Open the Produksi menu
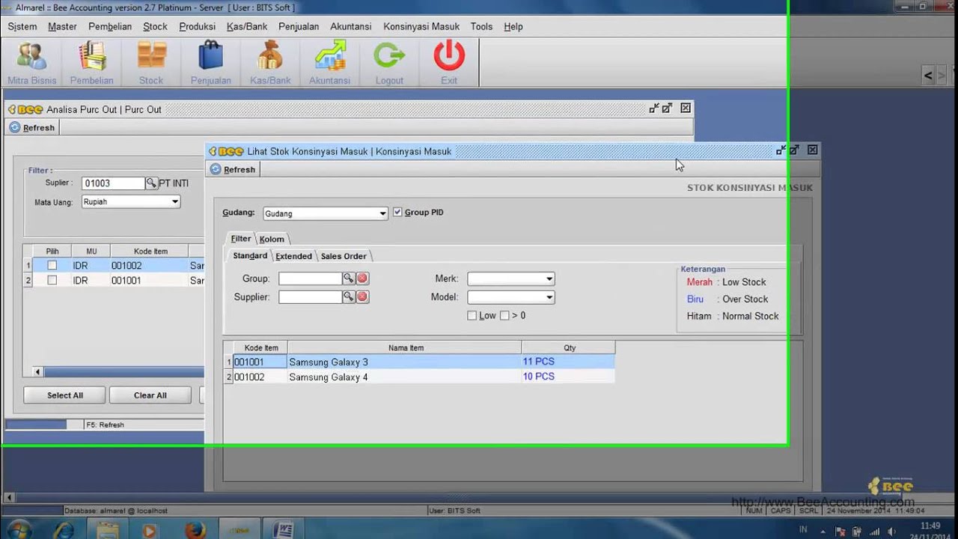 click(198, 26)
